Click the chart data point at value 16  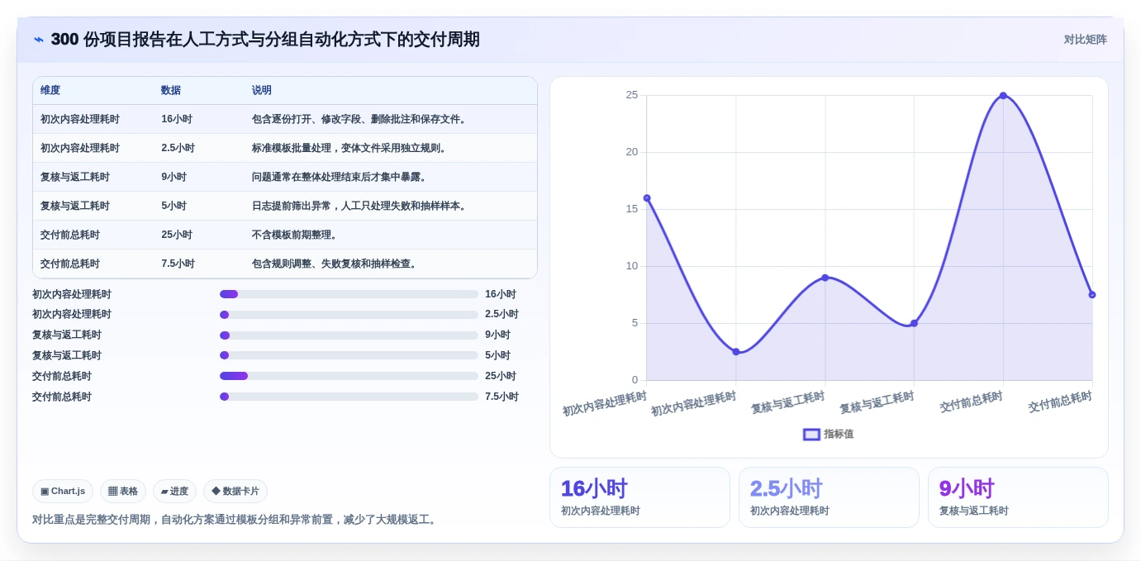tap(647, 198)
